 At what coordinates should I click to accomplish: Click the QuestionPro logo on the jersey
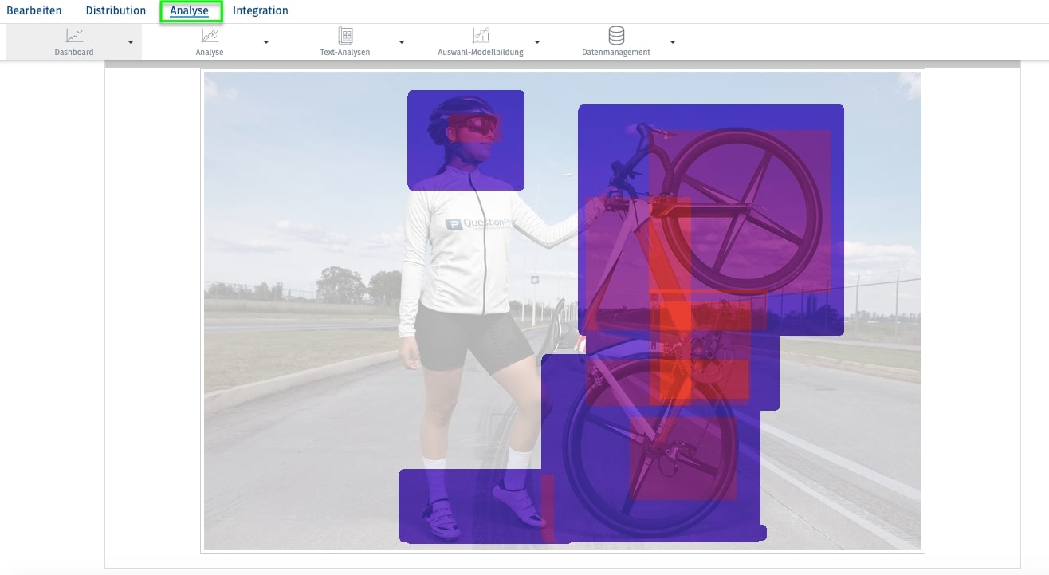pos(477,224)
